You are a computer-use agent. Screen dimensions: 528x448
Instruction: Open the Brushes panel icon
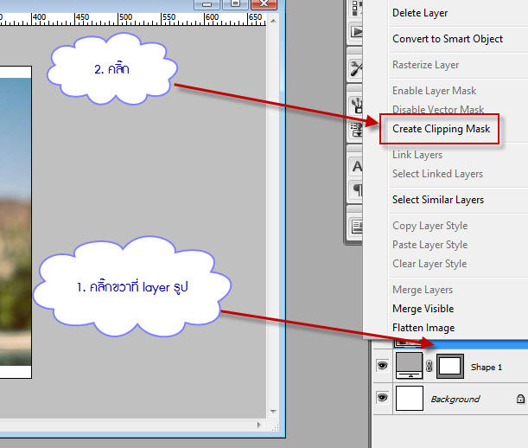pyautogui.click(x=357, y=105)
